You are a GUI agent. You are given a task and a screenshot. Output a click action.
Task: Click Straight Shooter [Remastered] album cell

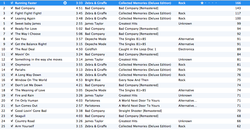pyautogui.click(x=140, y=111)
